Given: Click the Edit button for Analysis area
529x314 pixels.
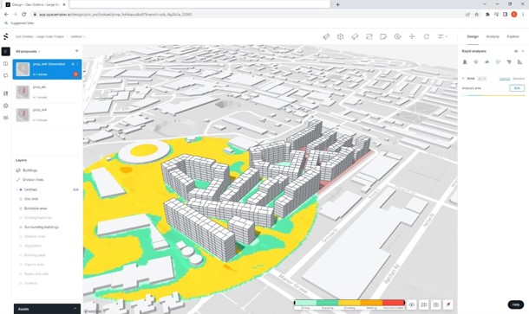Looking at the screenshot, I should click(517, 88).
